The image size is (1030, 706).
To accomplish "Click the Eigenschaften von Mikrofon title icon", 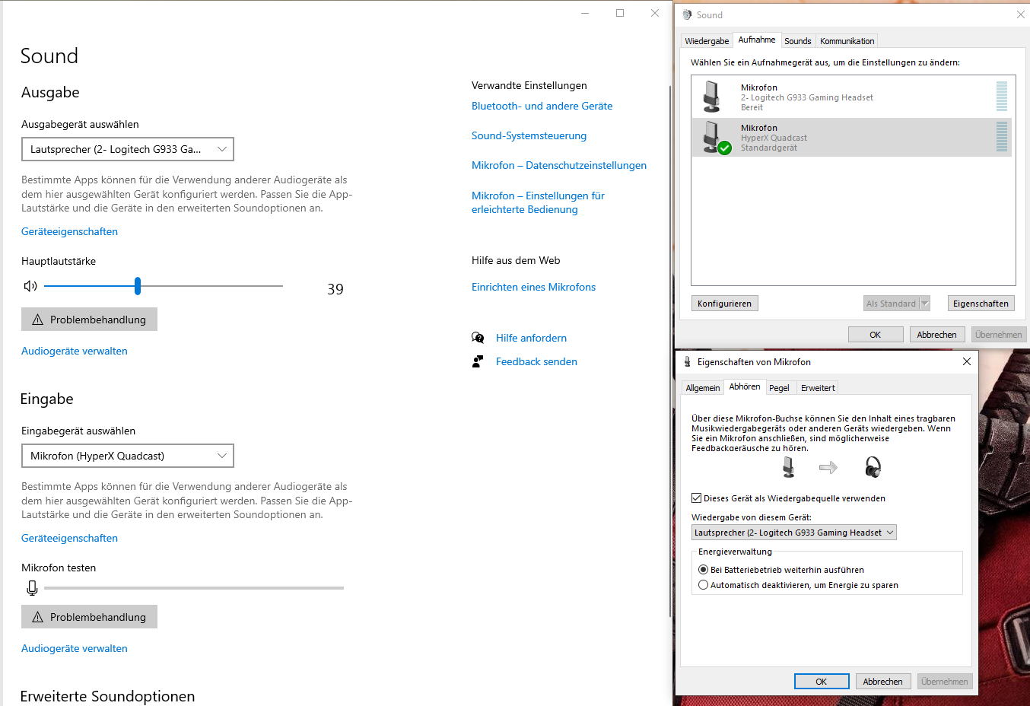I will [x=688, y=362].
